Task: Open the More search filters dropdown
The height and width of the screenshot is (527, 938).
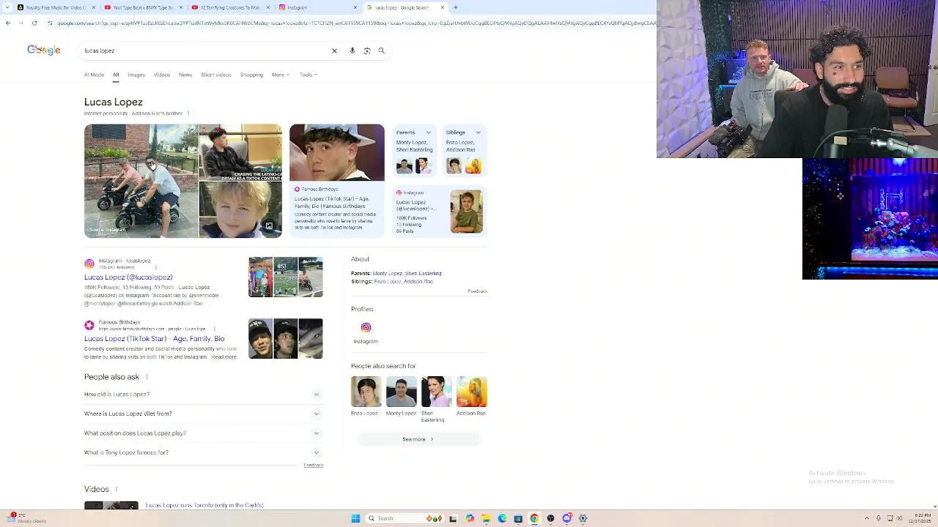Action: 281,75
